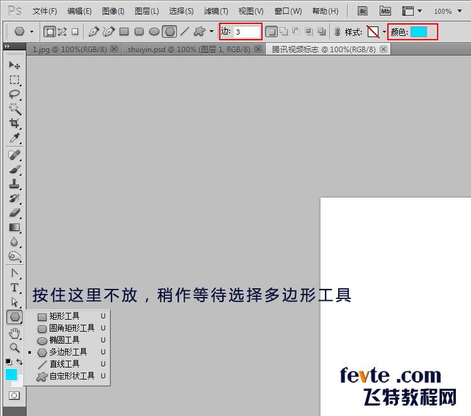Select the Crop tool
The width and height of the screenshot is (471, 416).
(x=14, y=123)
